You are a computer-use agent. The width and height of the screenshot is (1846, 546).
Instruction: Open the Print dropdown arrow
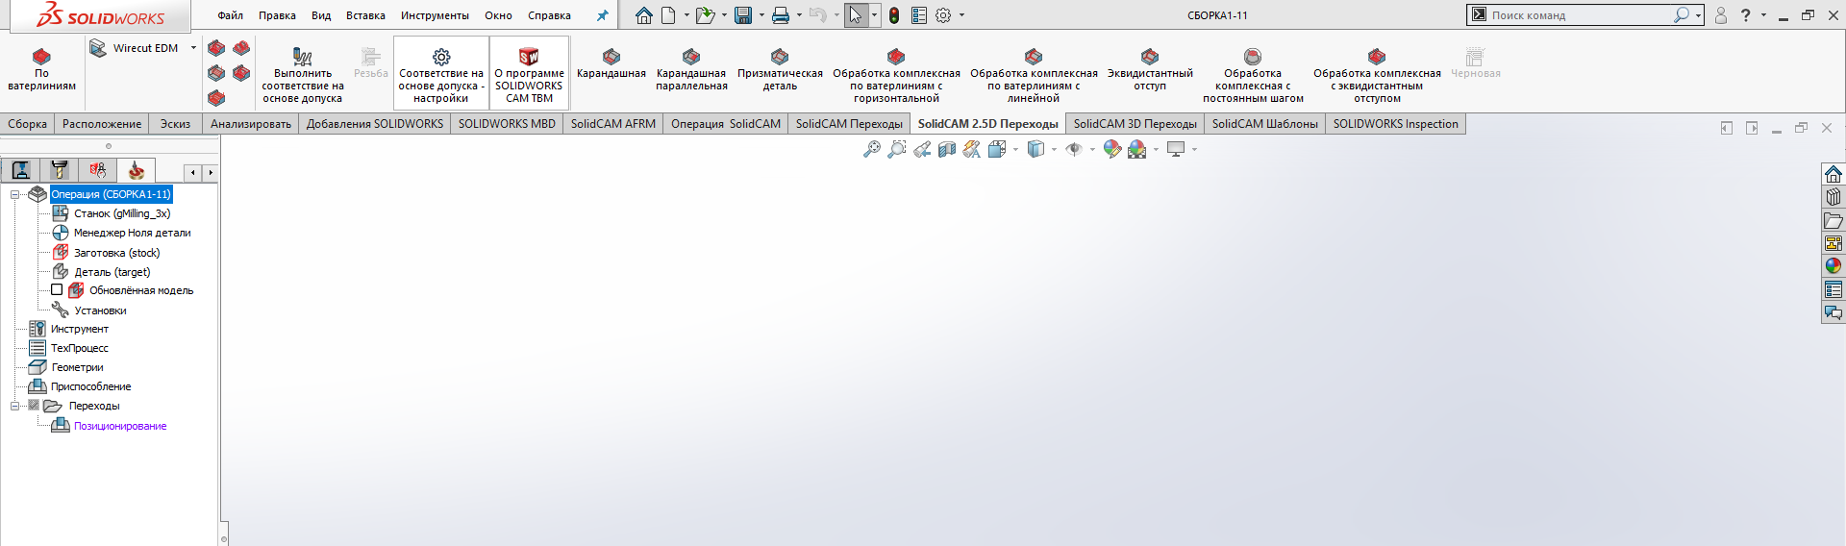(799, 15)
